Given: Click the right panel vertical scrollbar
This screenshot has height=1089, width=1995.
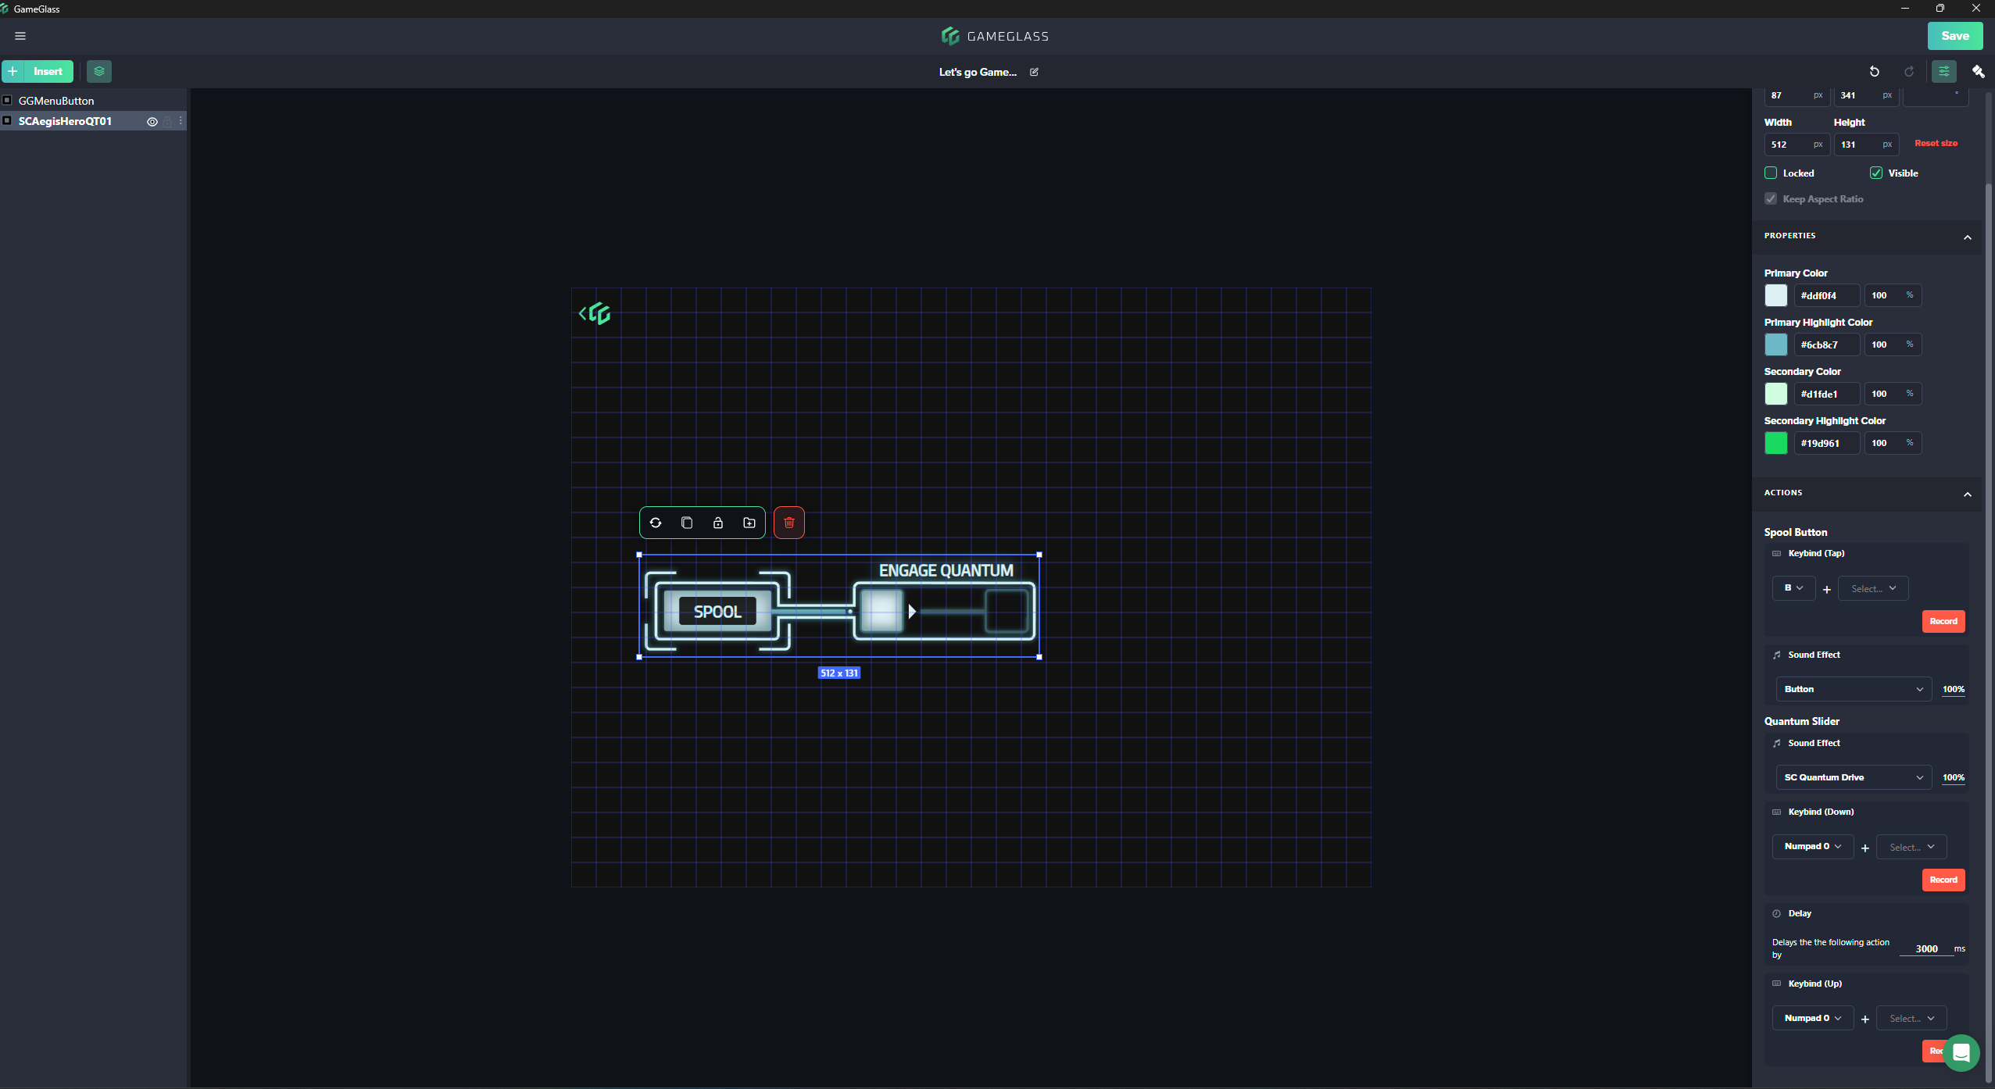Looking at the screenshot, I should [1990, 633].
